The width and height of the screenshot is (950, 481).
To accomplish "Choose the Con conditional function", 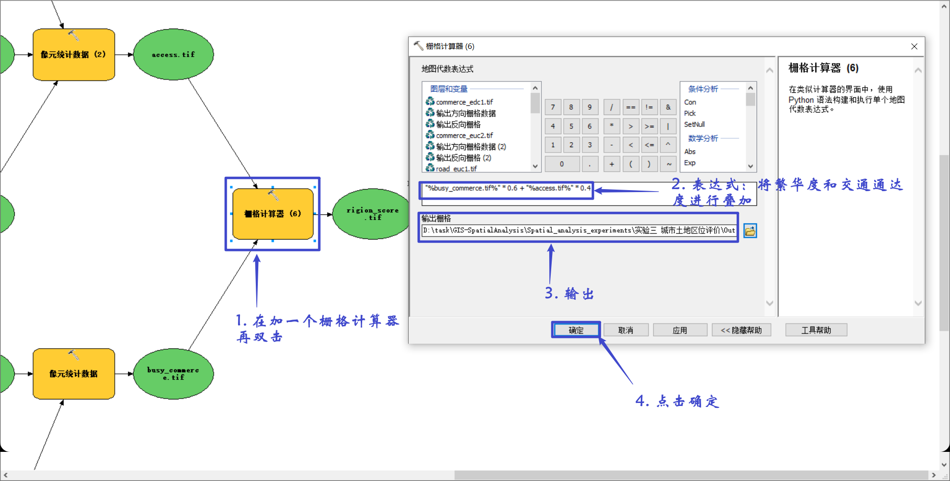I will point(690,102).
